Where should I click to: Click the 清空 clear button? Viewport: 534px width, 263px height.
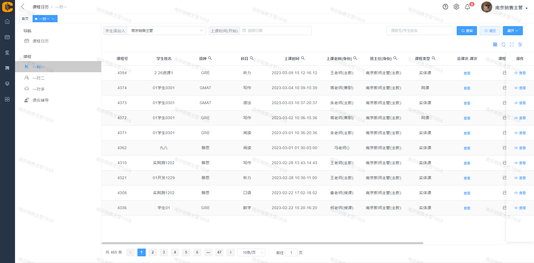tap(490, 31)
